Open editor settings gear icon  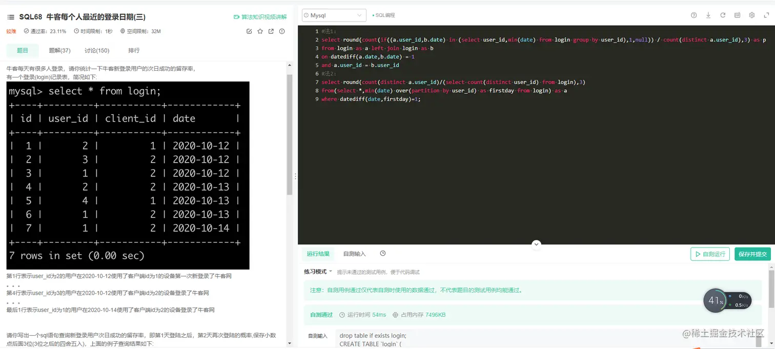(752, 15)
